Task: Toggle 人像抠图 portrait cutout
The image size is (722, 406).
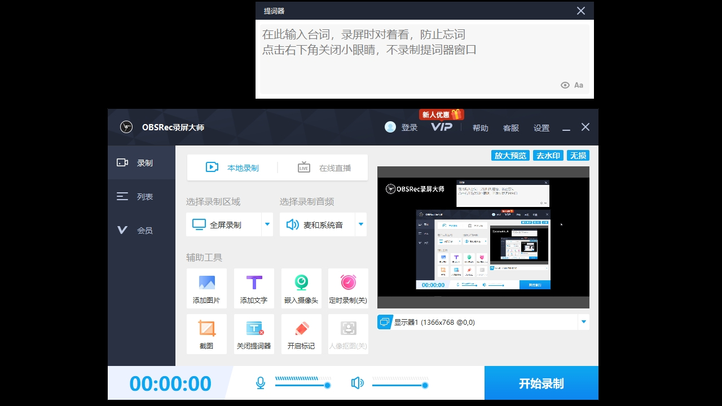Action: click(348, 334)
